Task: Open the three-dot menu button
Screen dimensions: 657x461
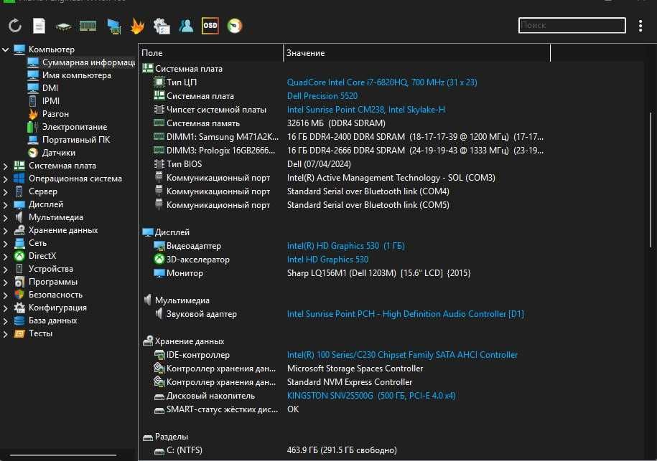Action: click(x=640, y=26)
